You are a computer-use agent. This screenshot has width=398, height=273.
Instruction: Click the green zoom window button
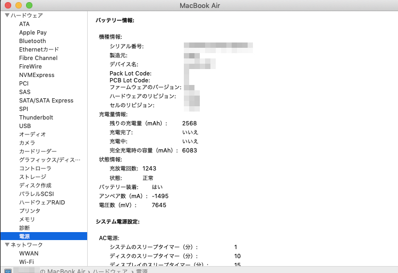pyautogui.click(x=29, y=5)
